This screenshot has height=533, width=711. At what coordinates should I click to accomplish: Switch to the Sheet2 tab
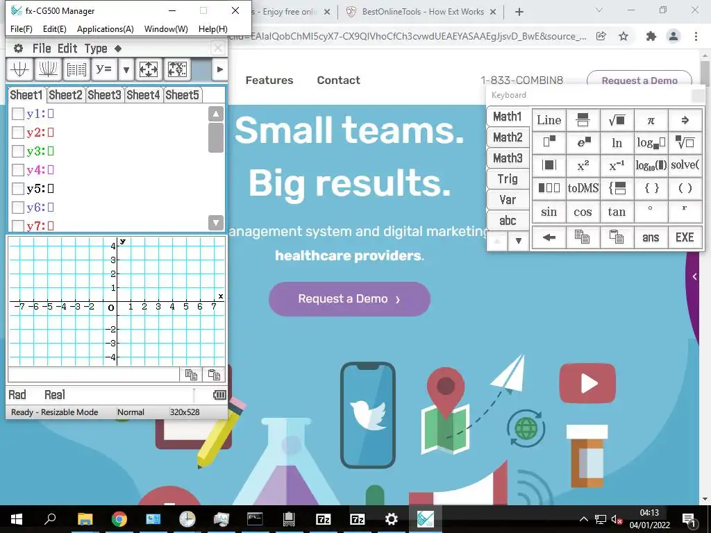pos(66,94)
